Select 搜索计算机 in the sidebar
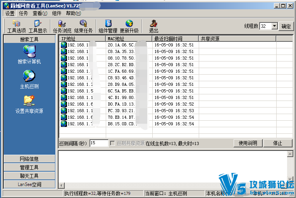This screenshot has height=198, width=296. coord(29,55)
